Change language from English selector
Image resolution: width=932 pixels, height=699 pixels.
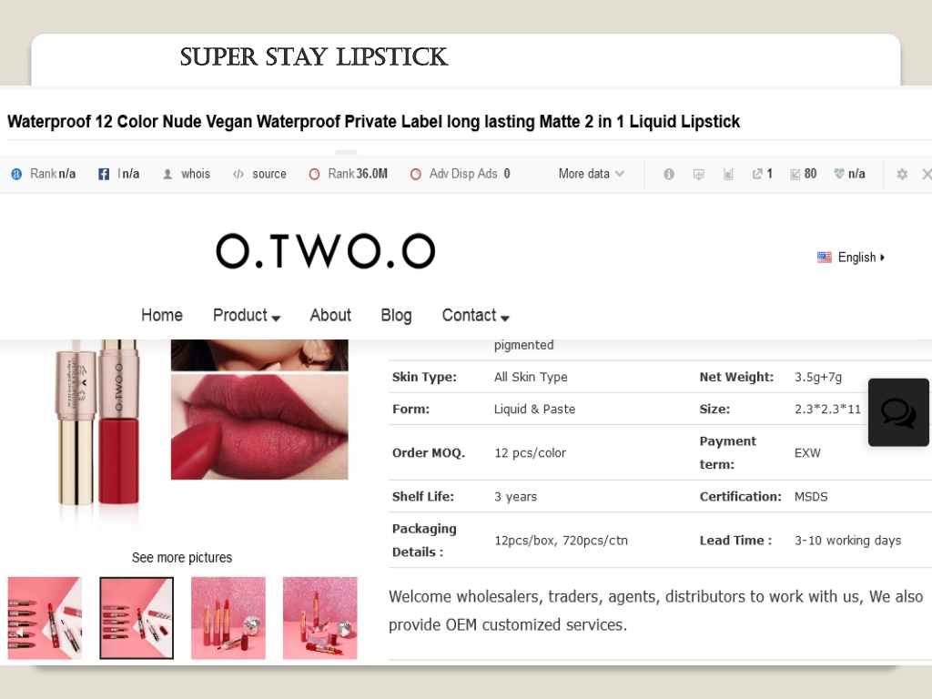click(x=851, y=258)
